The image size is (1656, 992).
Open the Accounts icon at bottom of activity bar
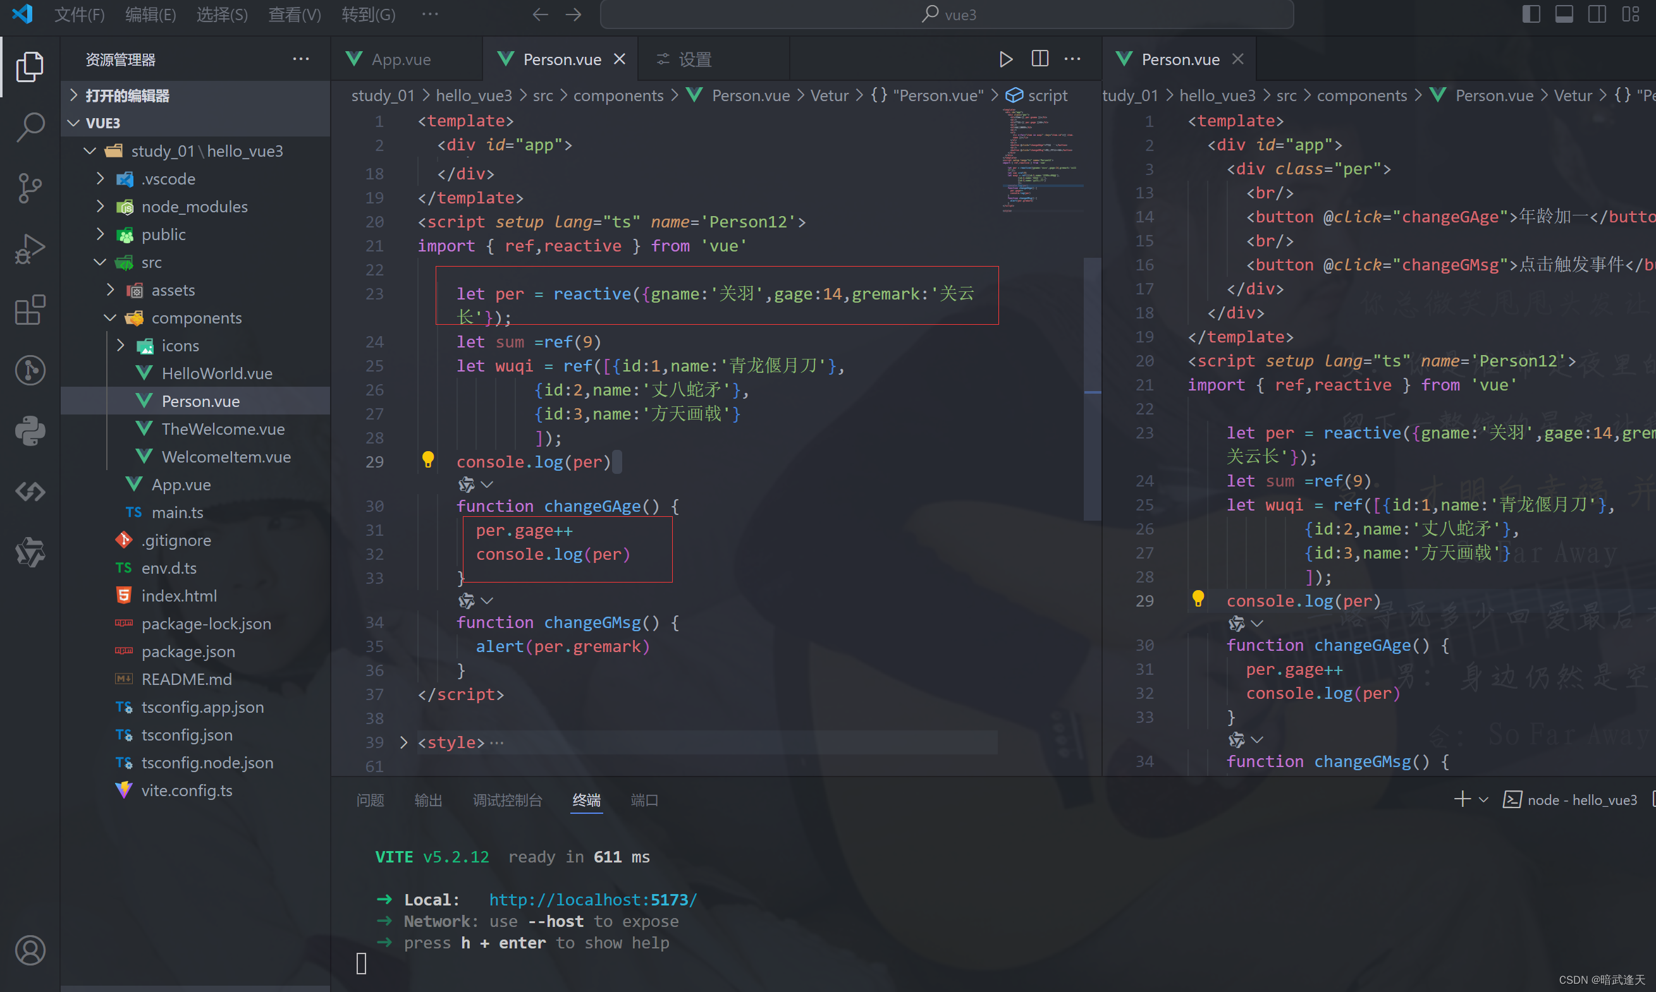30,950
